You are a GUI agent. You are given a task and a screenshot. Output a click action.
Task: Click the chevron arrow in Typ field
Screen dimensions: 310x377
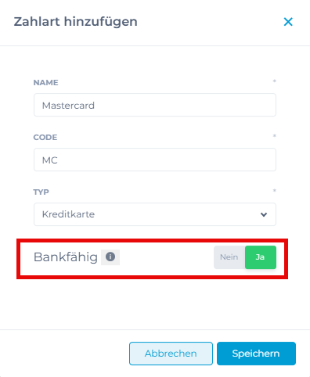[264, 214]
